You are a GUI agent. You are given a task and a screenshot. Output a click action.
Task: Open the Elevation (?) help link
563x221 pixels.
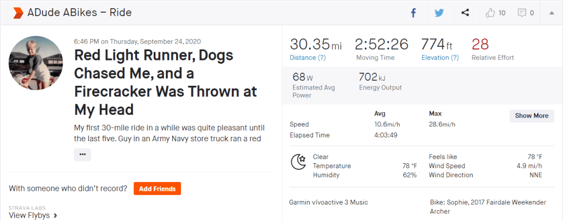tap(440, 58)
